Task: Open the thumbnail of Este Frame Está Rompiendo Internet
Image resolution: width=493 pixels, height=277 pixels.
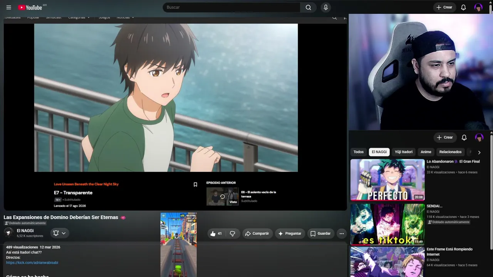Action: pos(387,262)
